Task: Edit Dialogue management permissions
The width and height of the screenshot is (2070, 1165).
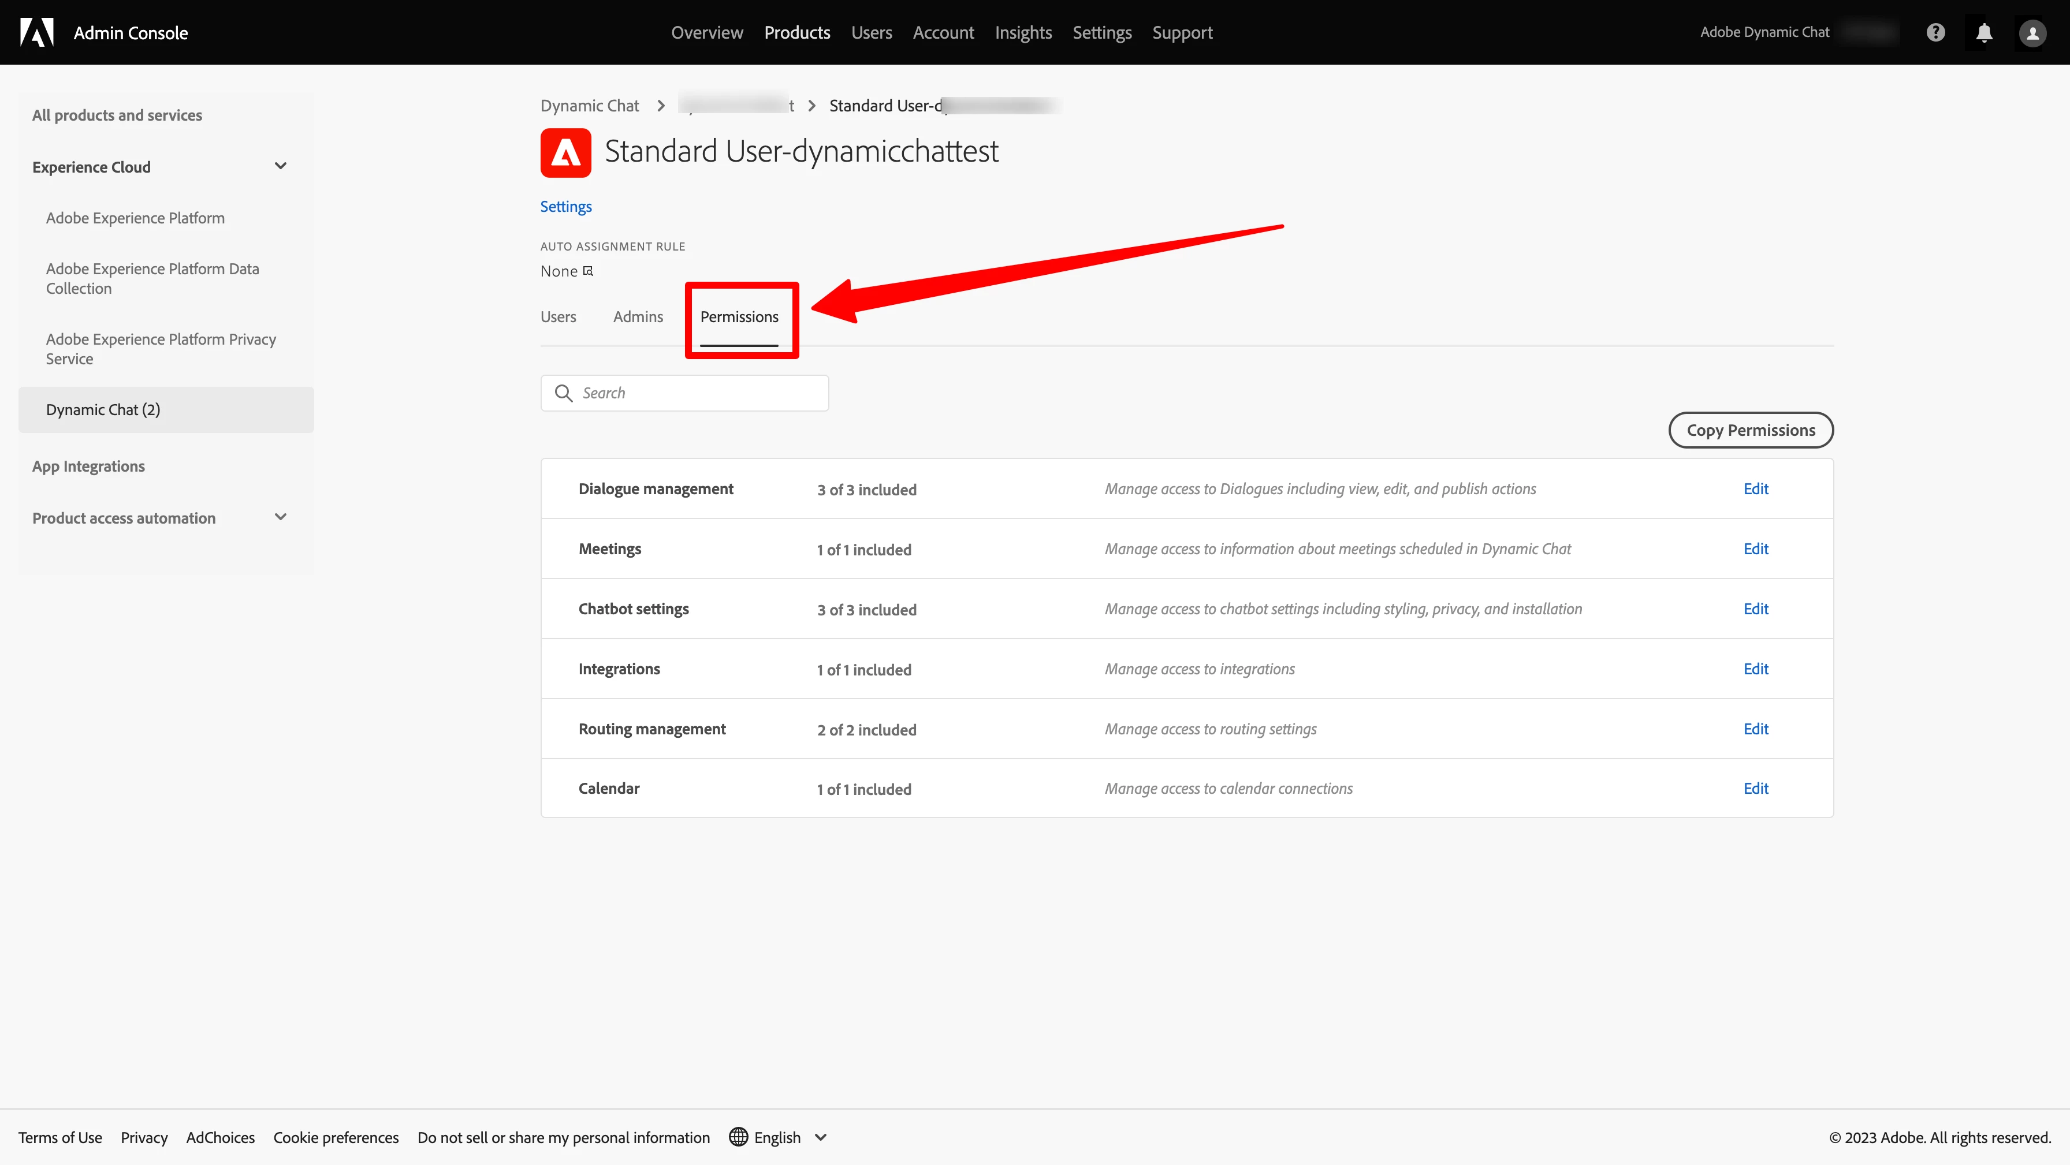Action: (1755, 488)
